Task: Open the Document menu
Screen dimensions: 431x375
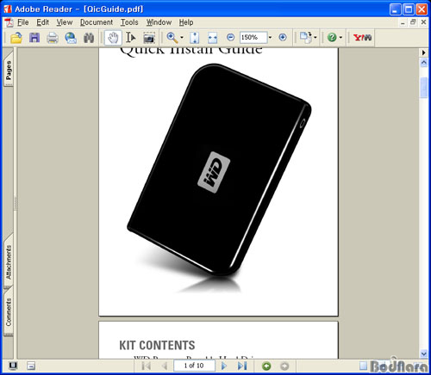Action: 97,22
